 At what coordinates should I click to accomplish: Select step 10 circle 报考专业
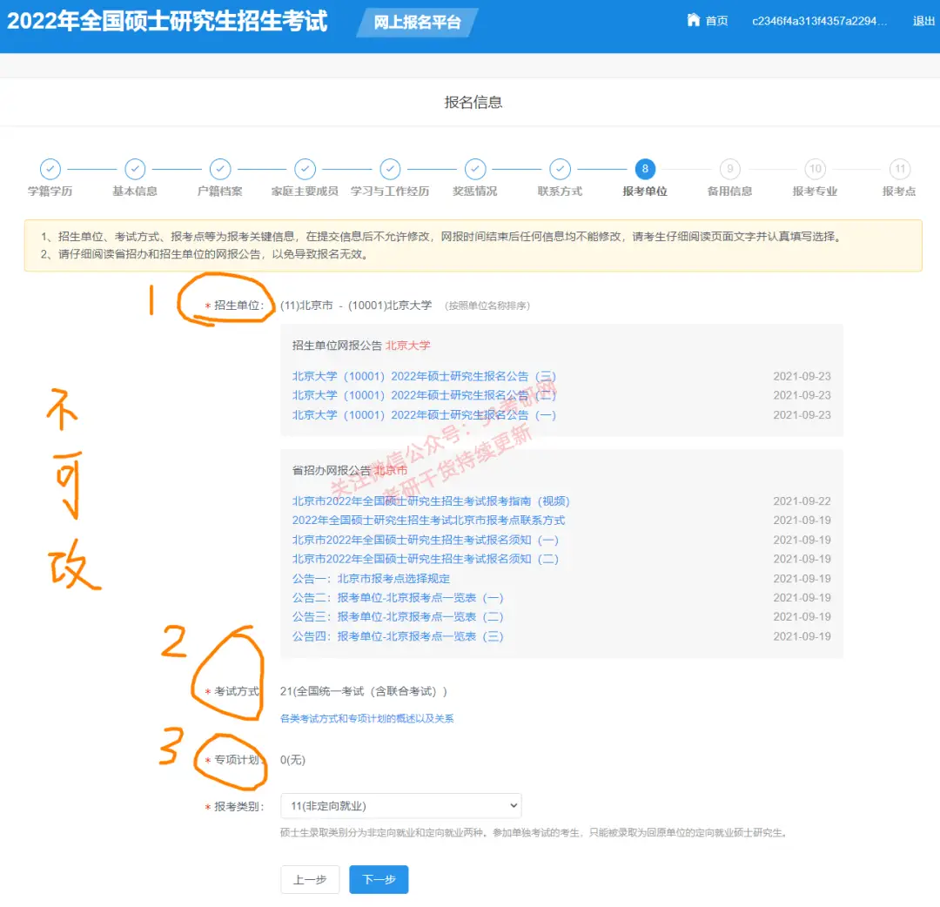(816, 169)
